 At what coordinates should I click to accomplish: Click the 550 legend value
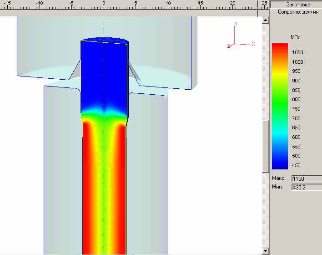click(296, 147)
